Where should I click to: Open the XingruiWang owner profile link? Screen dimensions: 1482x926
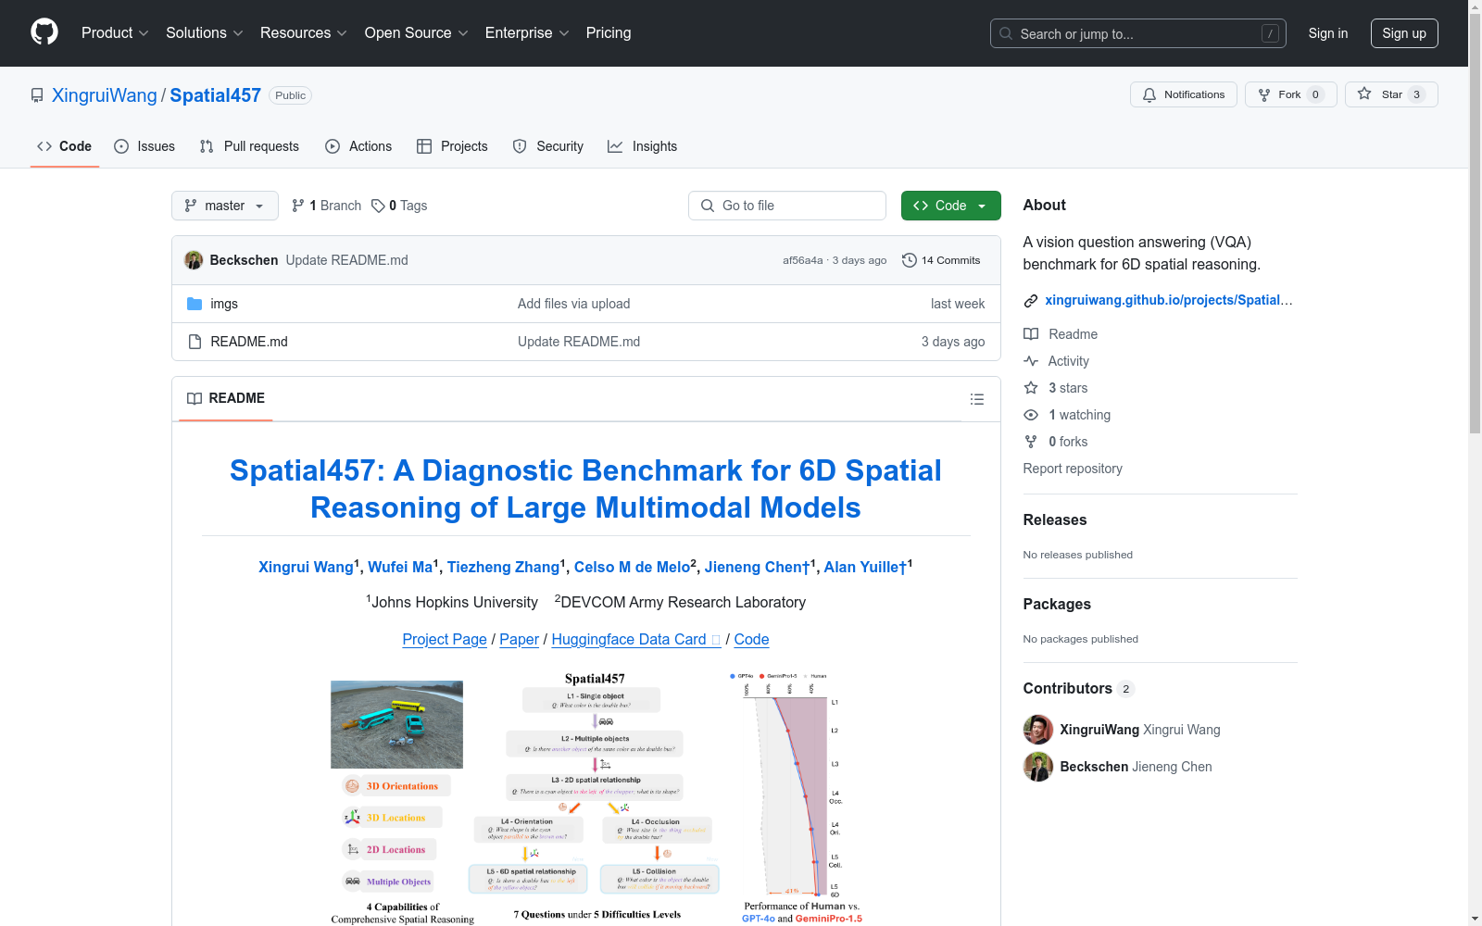pos(105,95)
